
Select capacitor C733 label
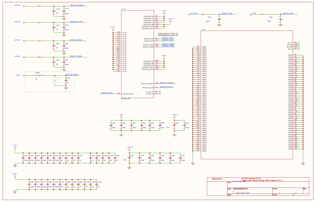coord(58,43)
